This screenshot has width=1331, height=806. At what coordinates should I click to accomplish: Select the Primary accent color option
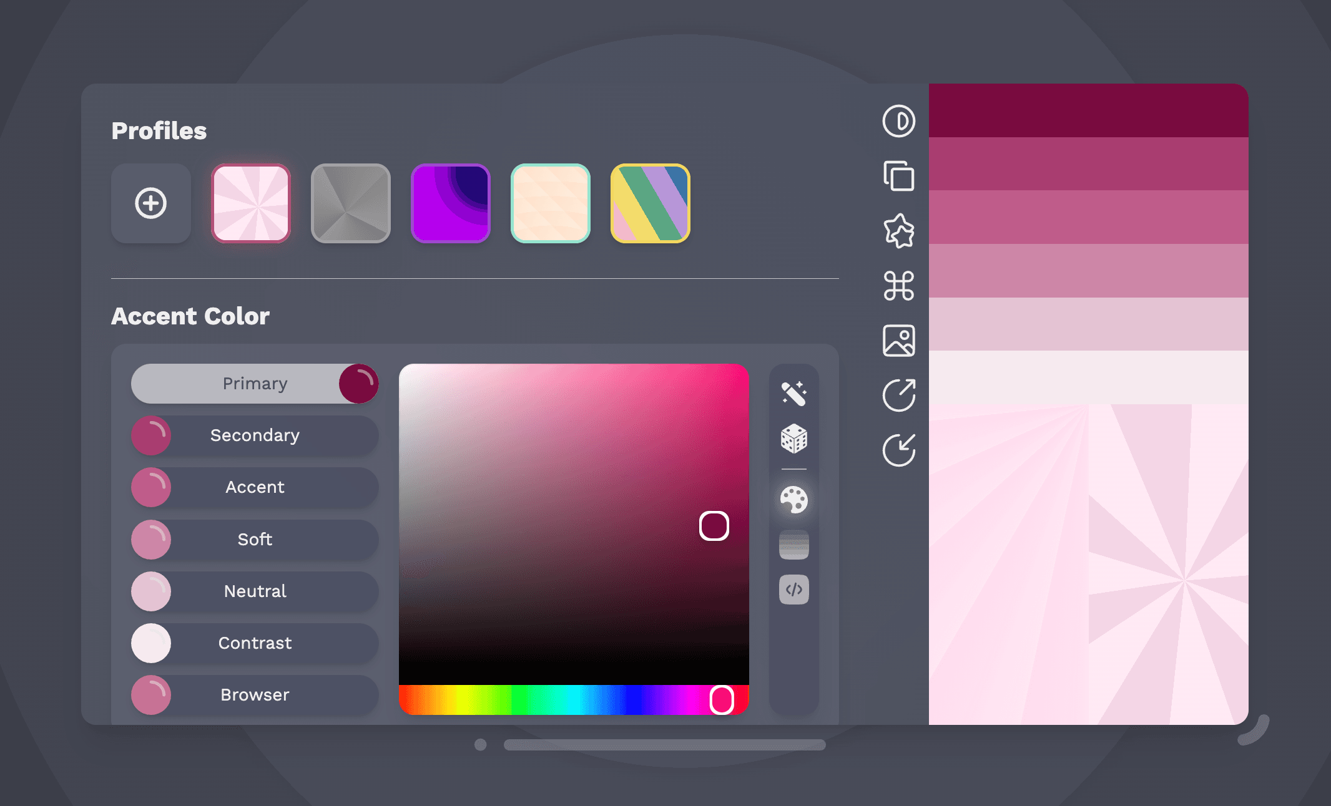point(255,384)
